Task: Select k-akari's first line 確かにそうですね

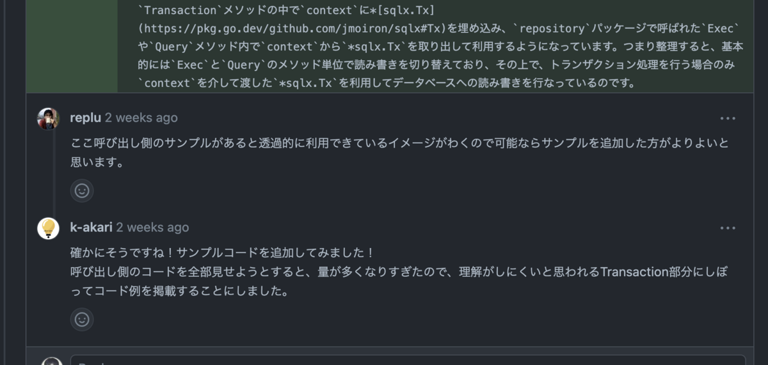Action: tap(222, 252)
